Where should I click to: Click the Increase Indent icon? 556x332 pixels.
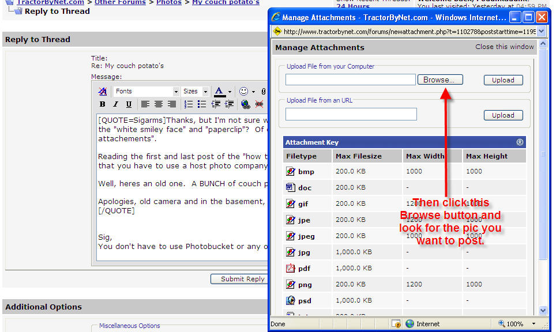click(x=230, y=104)
